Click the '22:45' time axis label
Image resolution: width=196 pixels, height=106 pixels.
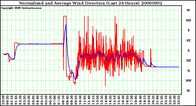[x=170, y=100]
